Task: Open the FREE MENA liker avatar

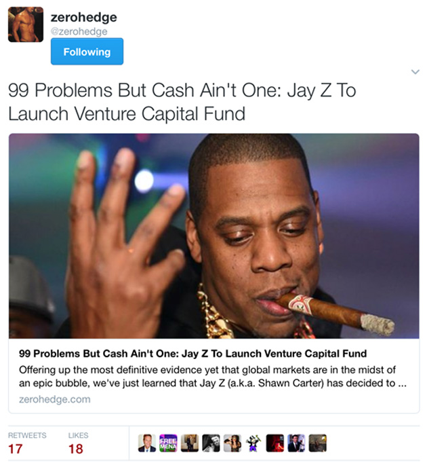Action: tap(168, 443)
